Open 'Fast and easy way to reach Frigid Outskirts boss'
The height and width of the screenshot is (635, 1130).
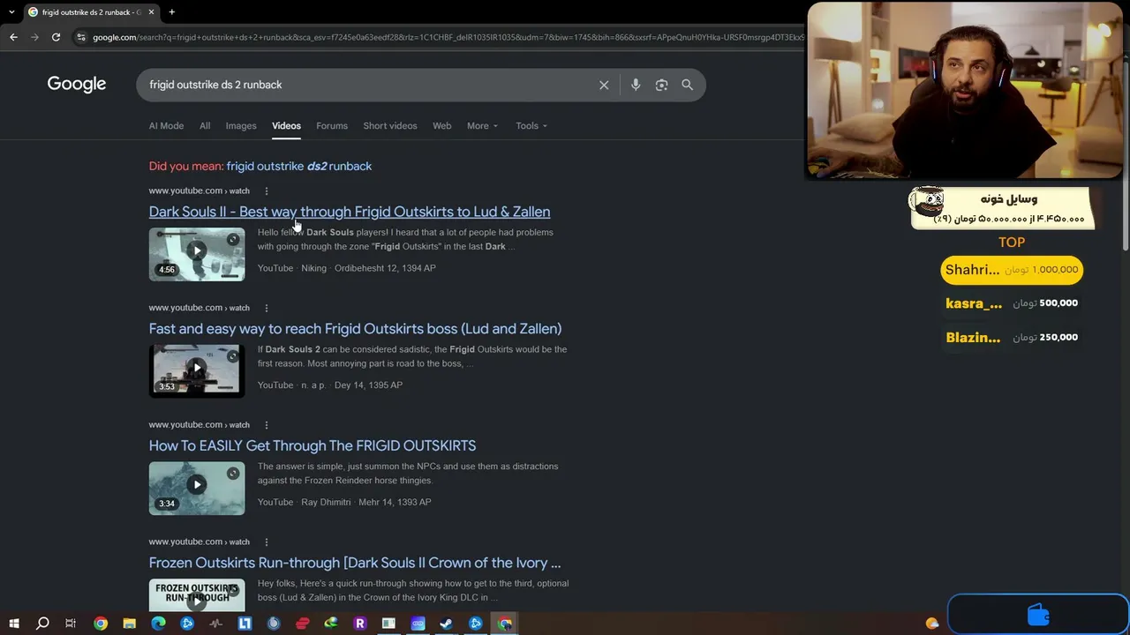click(x=355, y=329)
